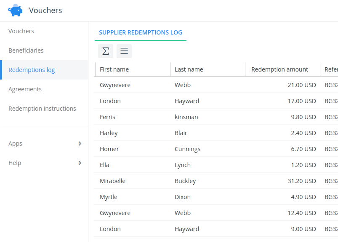The width and height of the screenshot is (338, 242).
Task: Expand the Apps submenu arrow
Action: coord(80,144)
